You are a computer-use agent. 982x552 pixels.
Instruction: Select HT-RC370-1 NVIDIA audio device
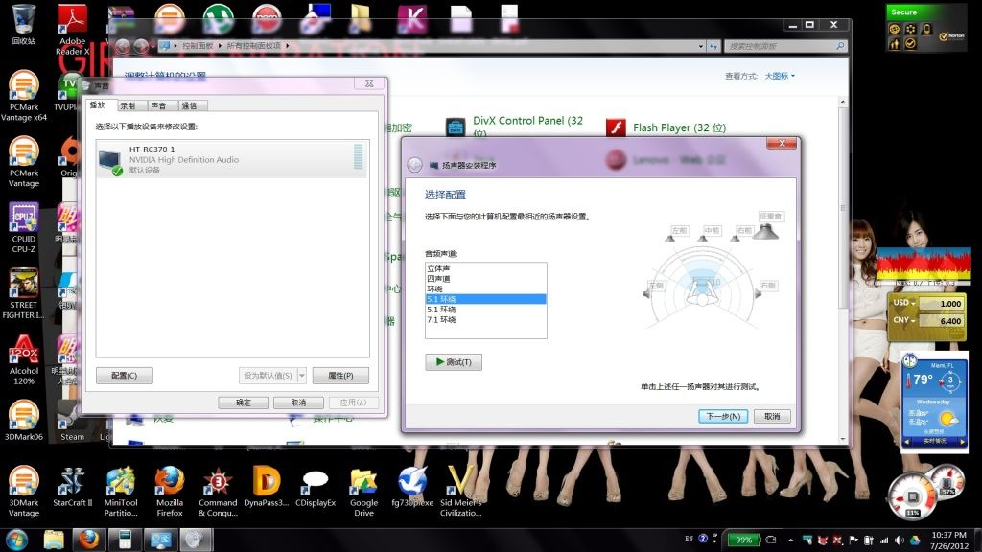coord(232,159)
